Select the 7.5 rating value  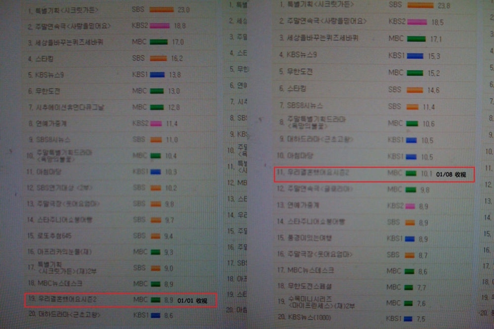click(x=421, y=319)
